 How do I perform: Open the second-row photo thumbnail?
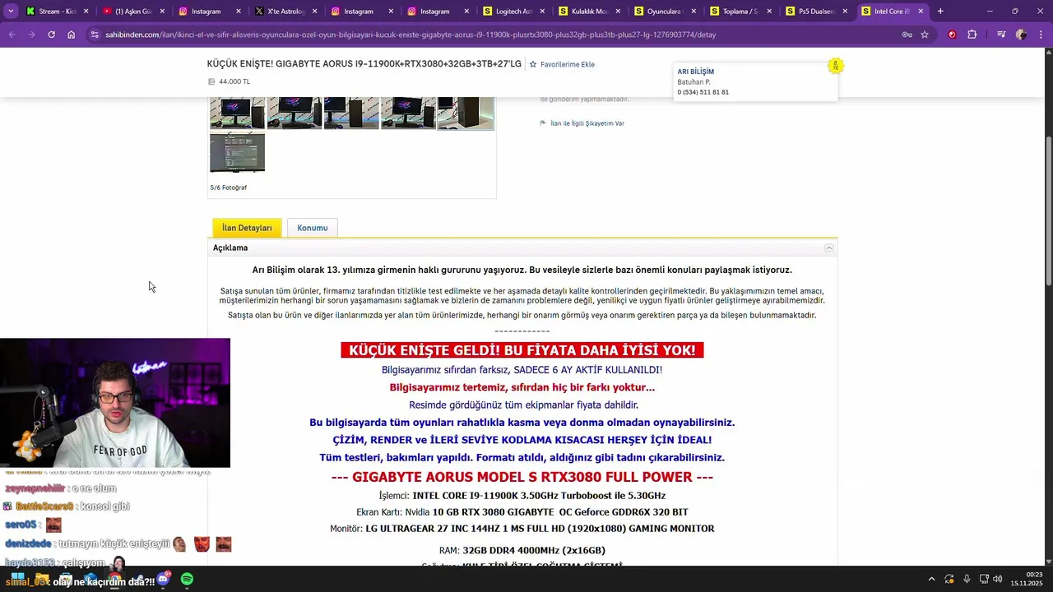coord(237,152)
